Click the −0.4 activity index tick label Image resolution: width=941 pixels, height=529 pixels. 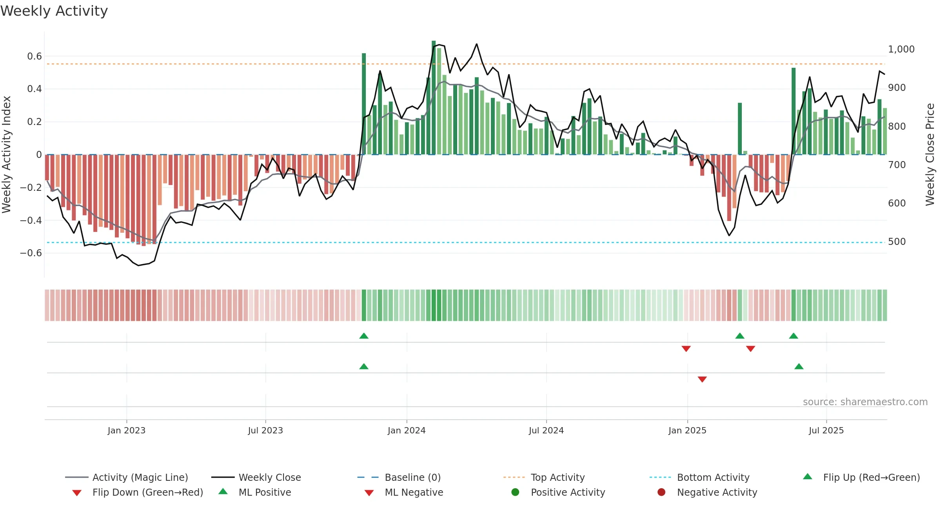click(31, 220)
